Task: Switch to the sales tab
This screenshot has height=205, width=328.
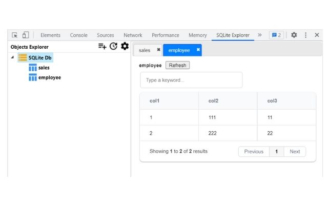Action: click(145, 50)
